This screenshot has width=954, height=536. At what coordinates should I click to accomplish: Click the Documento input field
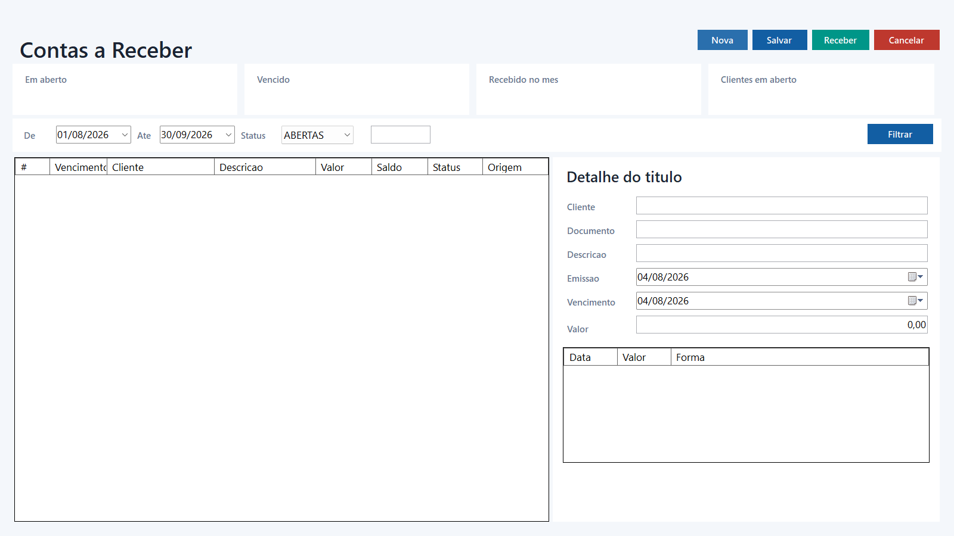[782, 229]
